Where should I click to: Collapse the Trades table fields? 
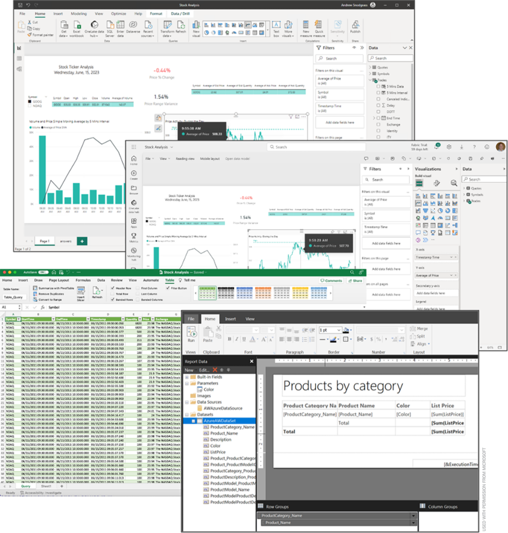coord(369,80)
